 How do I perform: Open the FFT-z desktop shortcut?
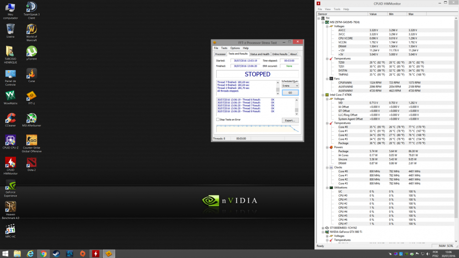(x=31, y=95)
